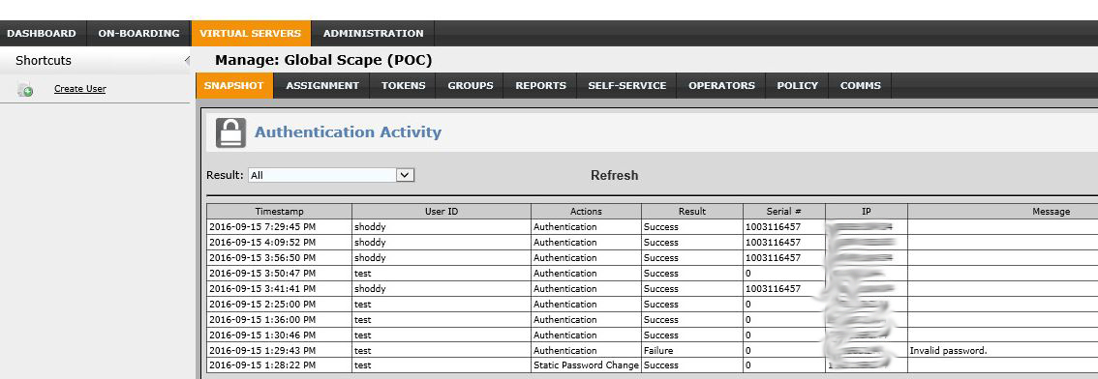Switch to the Policy tab
Screen dimensions: 1098x379
[x=797, y=86]
